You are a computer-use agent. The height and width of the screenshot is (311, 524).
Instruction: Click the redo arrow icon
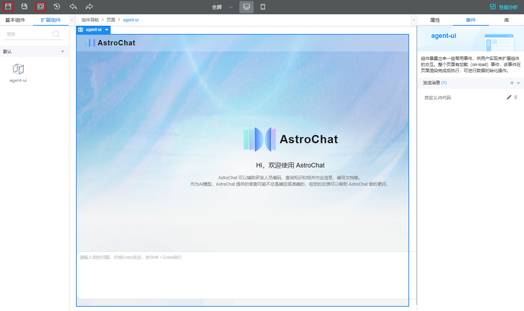89,6
